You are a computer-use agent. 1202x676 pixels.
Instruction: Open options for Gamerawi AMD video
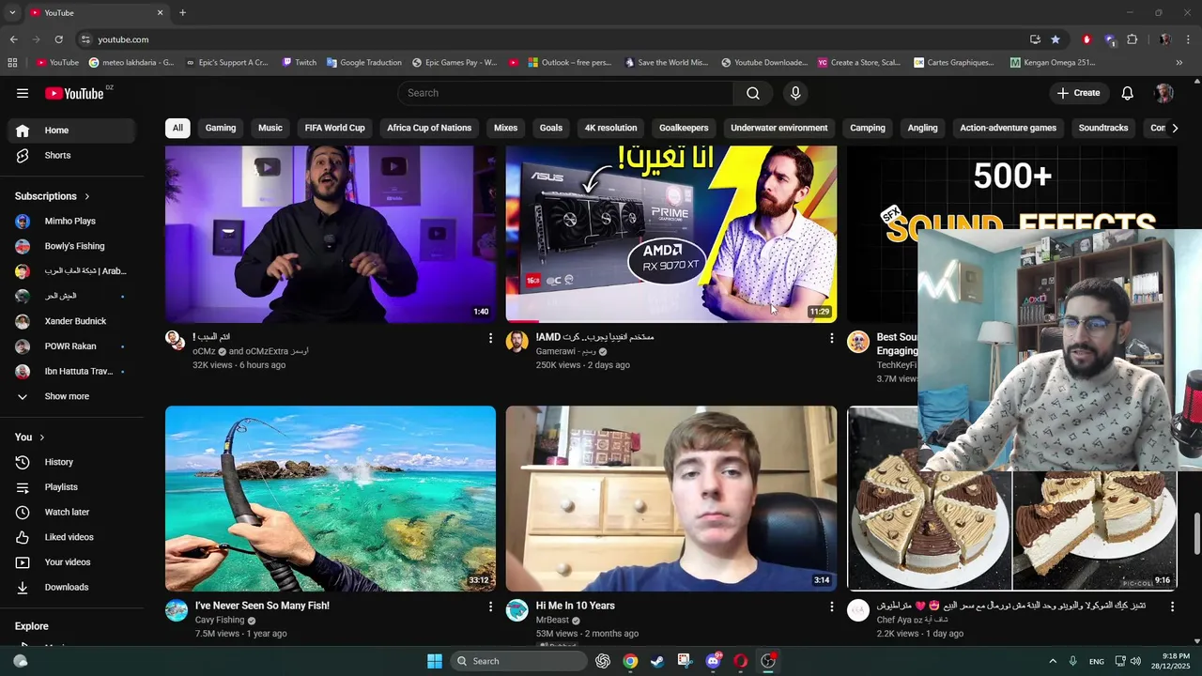click(x=831, y=338)
